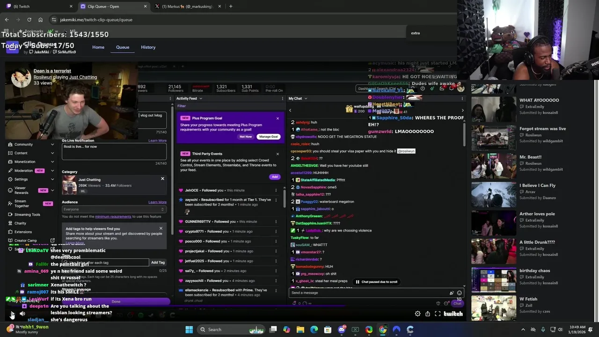Open options for posco000 event

[x=276, y=241]
